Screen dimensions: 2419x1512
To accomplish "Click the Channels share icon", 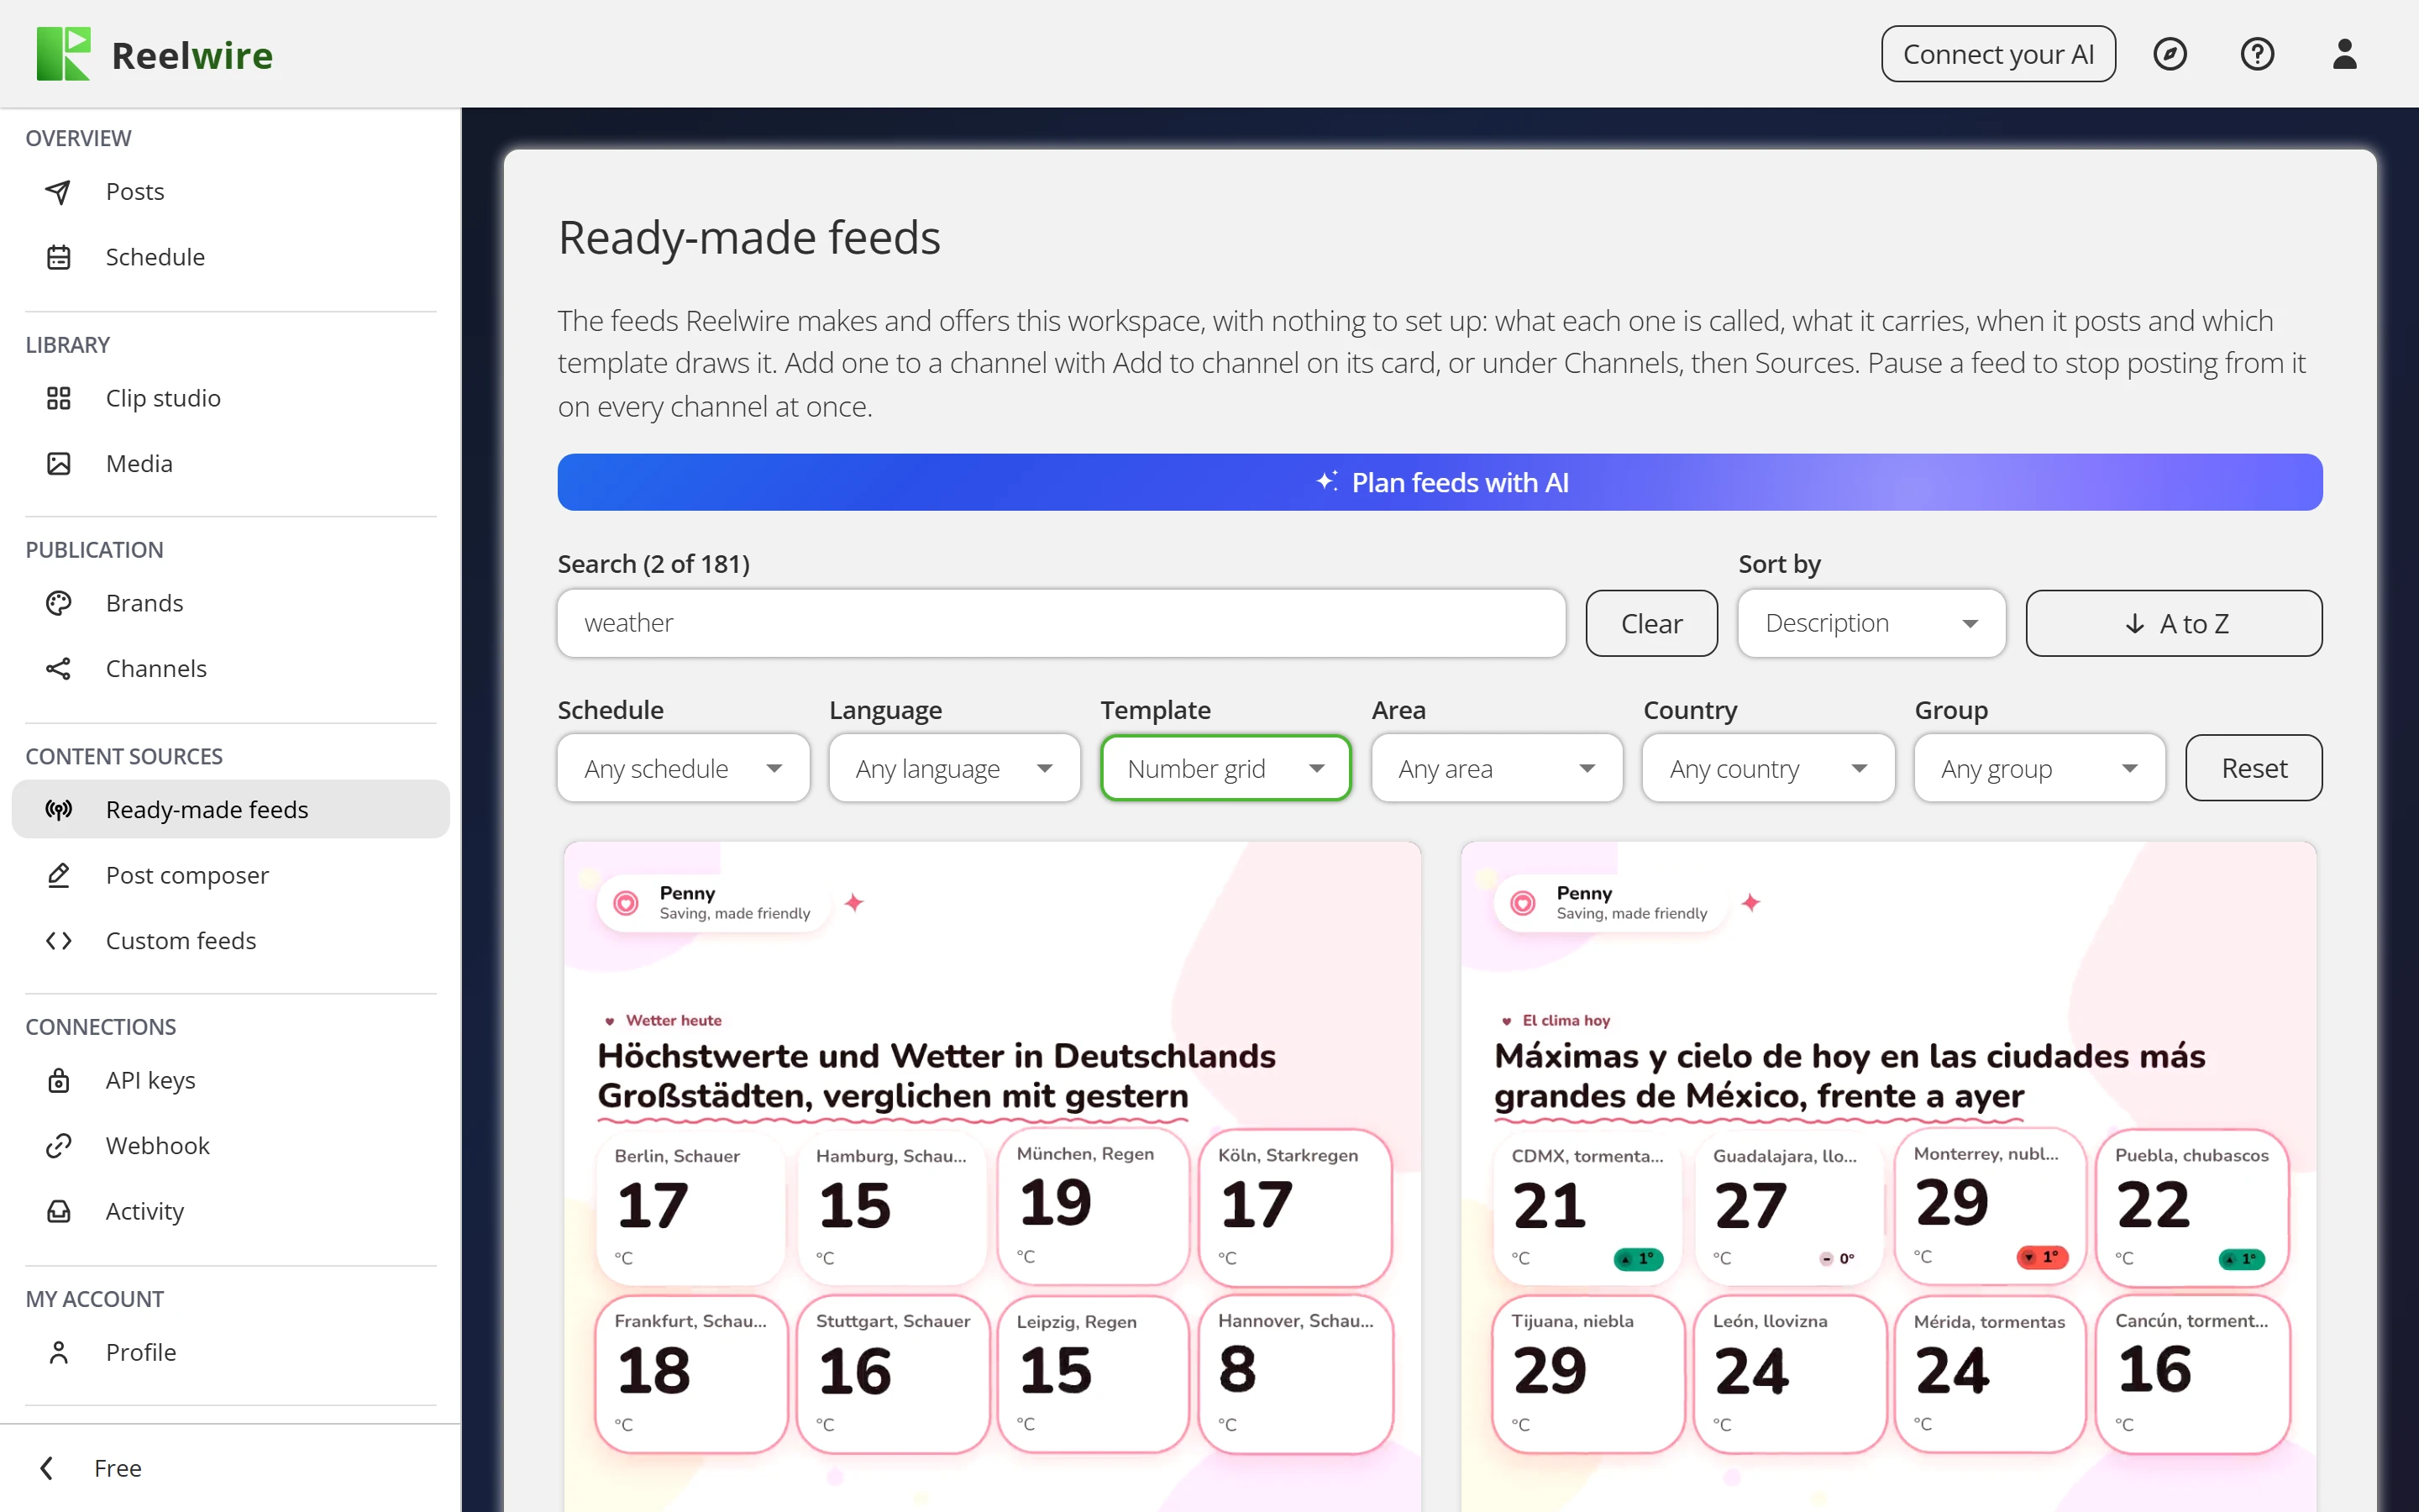I will (x=59, y=668).
